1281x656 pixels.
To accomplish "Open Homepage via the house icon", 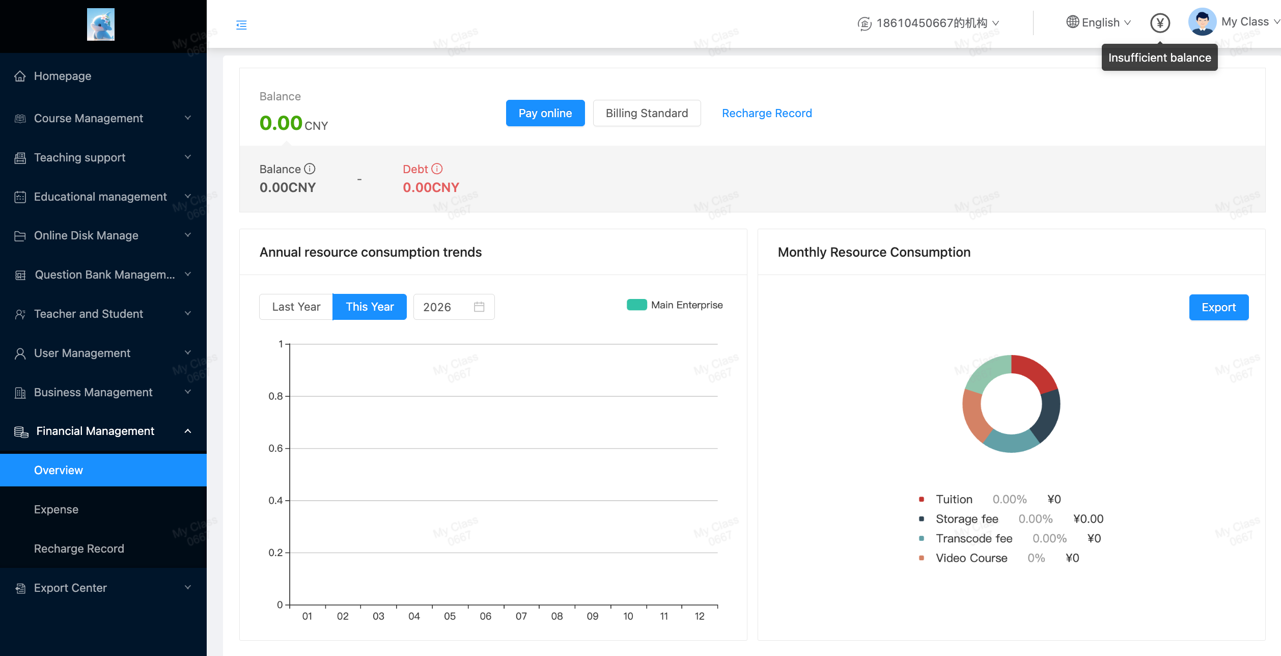I will coord(20,76).
